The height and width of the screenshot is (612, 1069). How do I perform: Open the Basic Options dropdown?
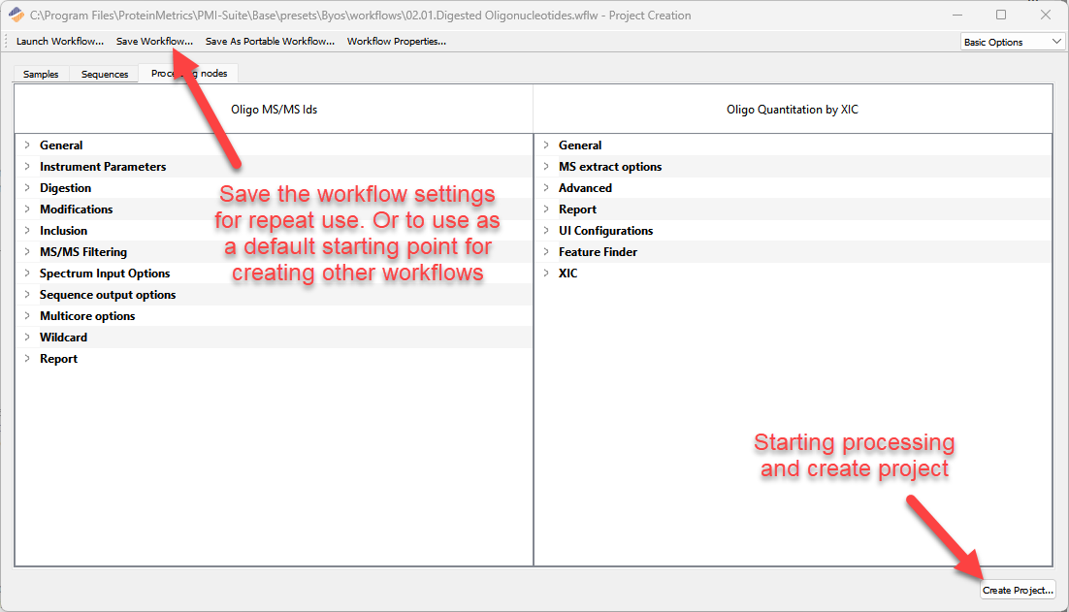[1012, 42]
